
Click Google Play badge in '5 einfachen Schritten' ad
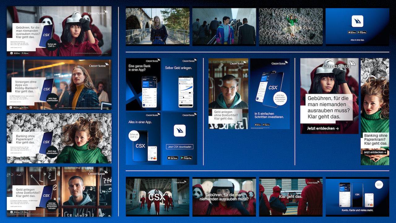point(266,125)
